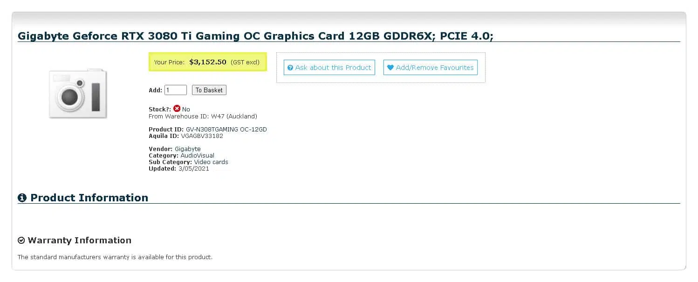Image resolution: width=698 pixels, height=282 pixels.
Task: Click the Category AudioVisual text
Action: point(182,156)
